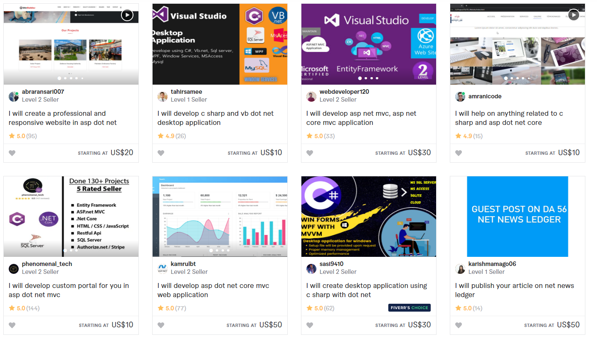Open seller name abraransari007
Image resolution: width=597 pixels, height=339 pixels.
point(43,92)
